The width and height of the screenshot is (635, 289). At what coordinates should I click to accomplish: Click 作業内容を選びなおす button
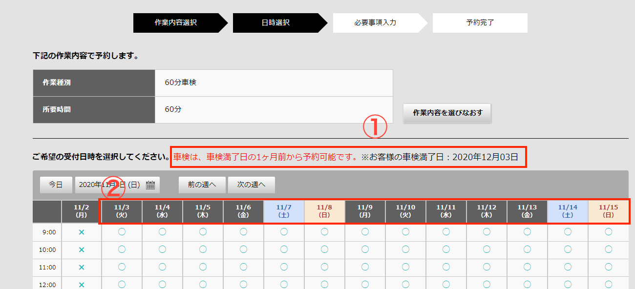point(447,113)
